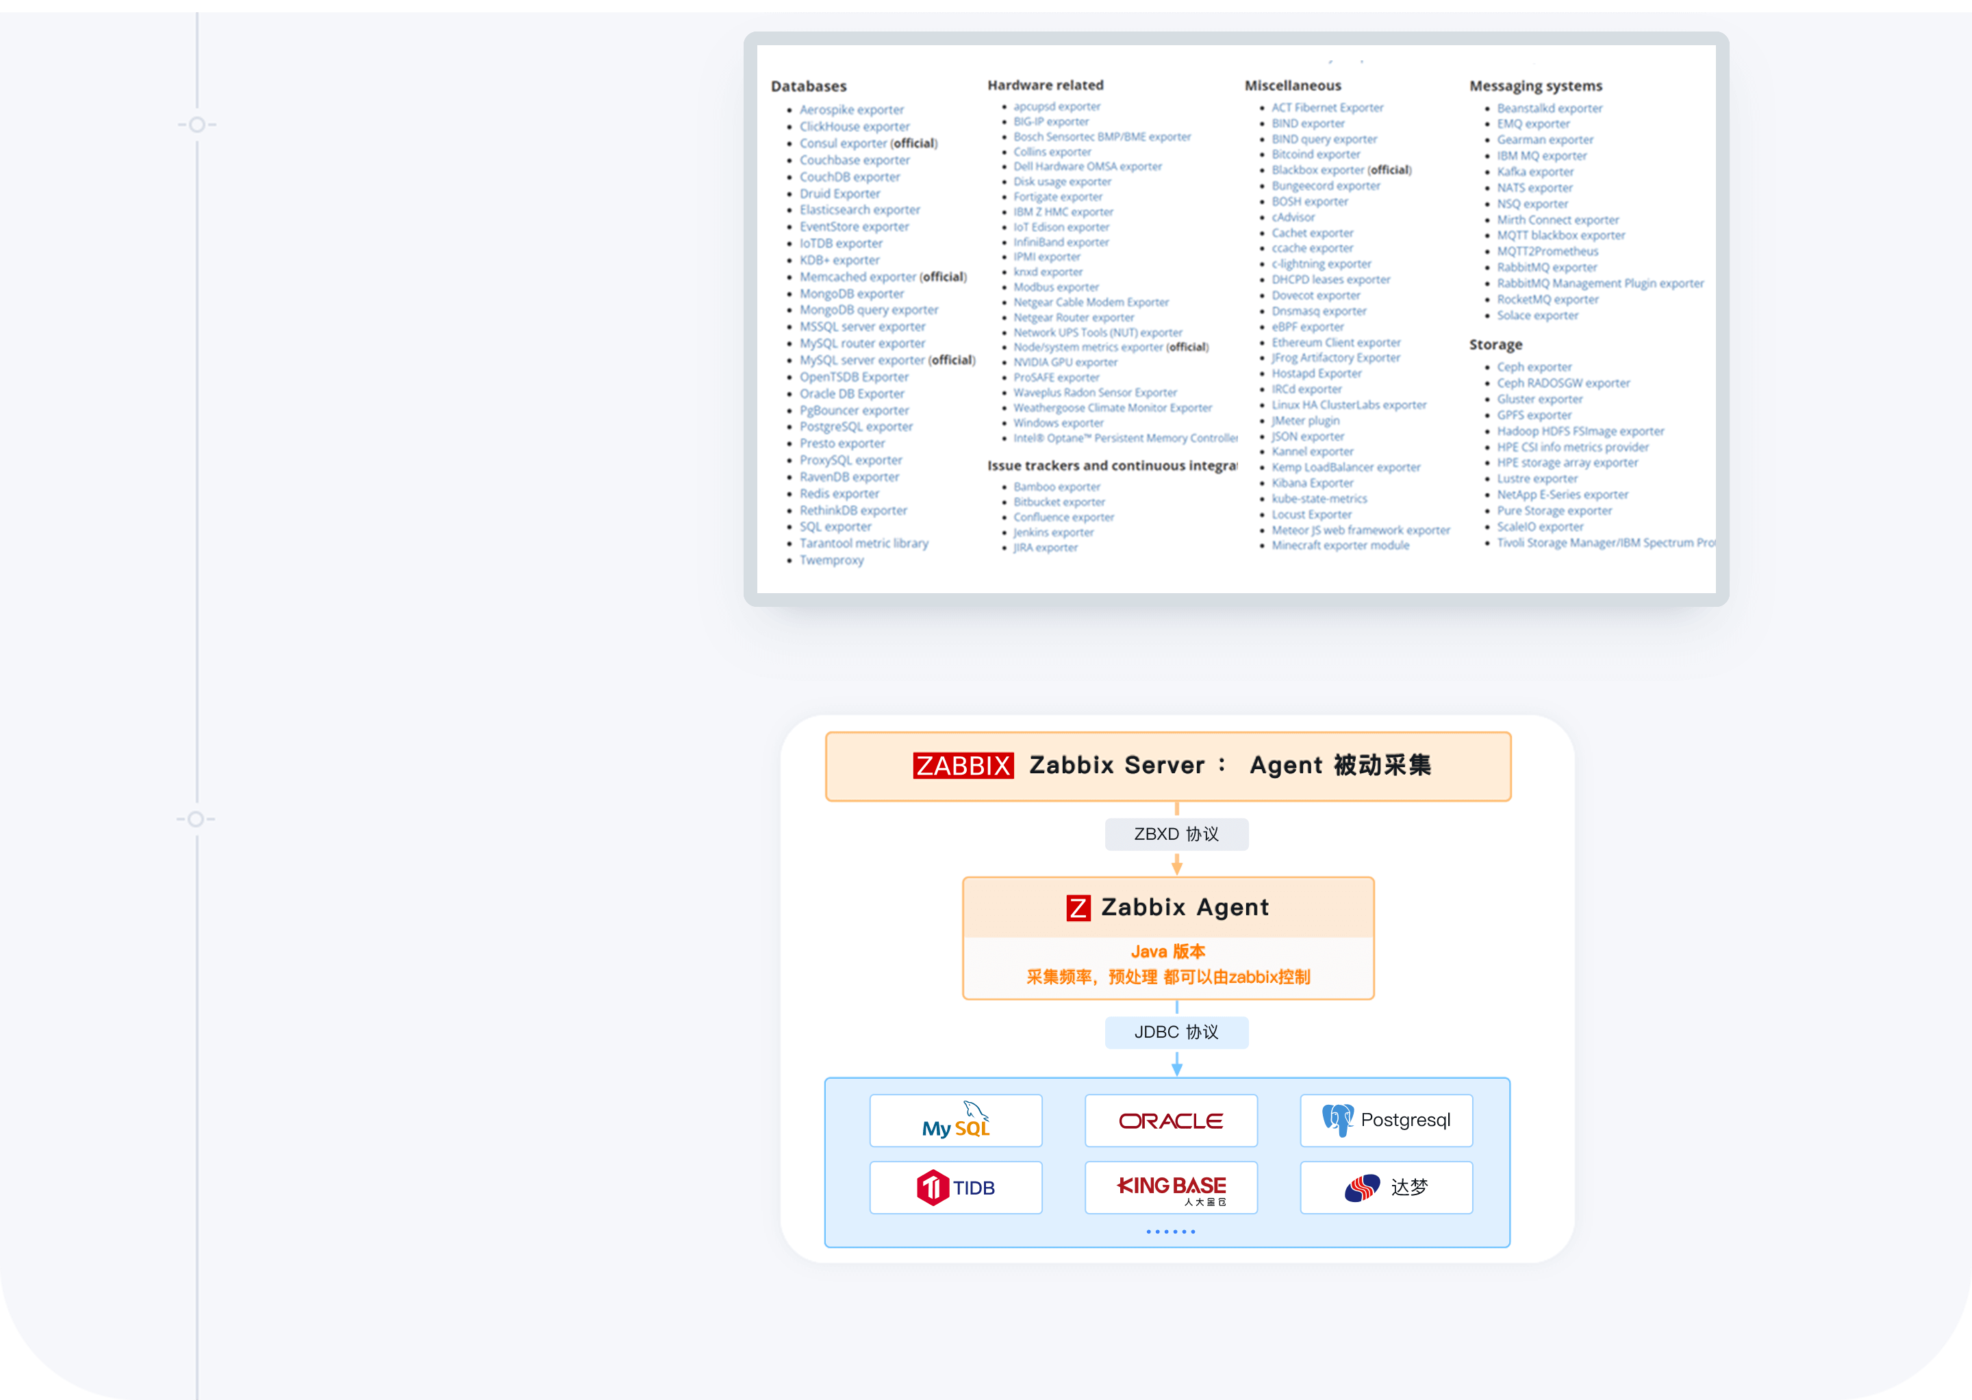1972x1400 pixels.
Task: Click the Databases section heading
Action: 809,86
